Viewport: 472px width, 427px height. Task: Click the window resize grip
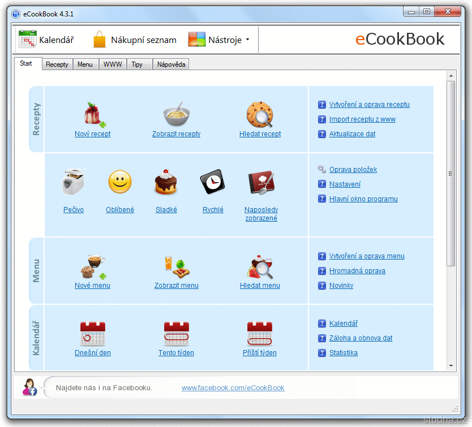455,409
